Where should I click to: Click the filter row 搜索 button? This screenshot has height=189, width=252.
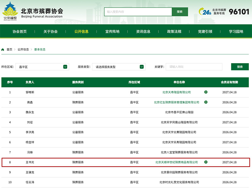[240, 67]
